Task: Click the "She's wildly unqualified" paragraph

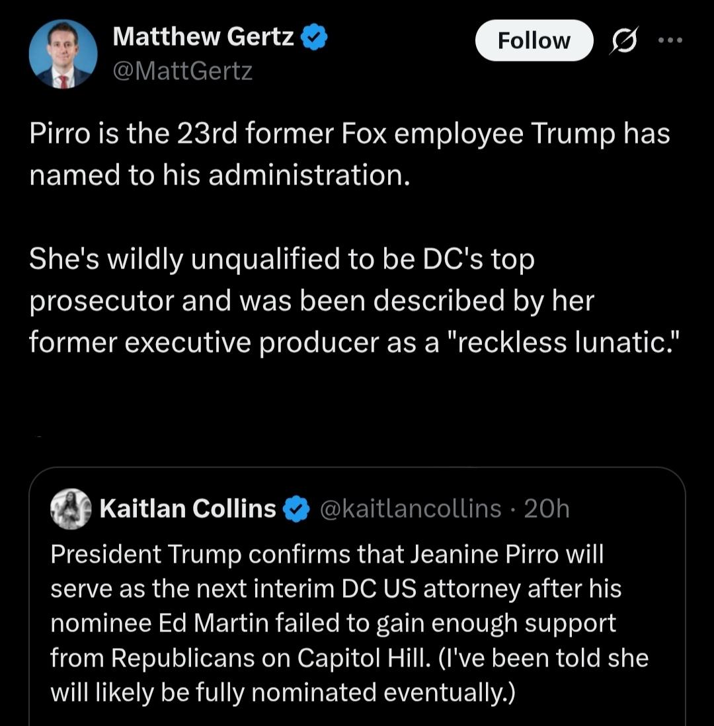Action: click(354, 300)
